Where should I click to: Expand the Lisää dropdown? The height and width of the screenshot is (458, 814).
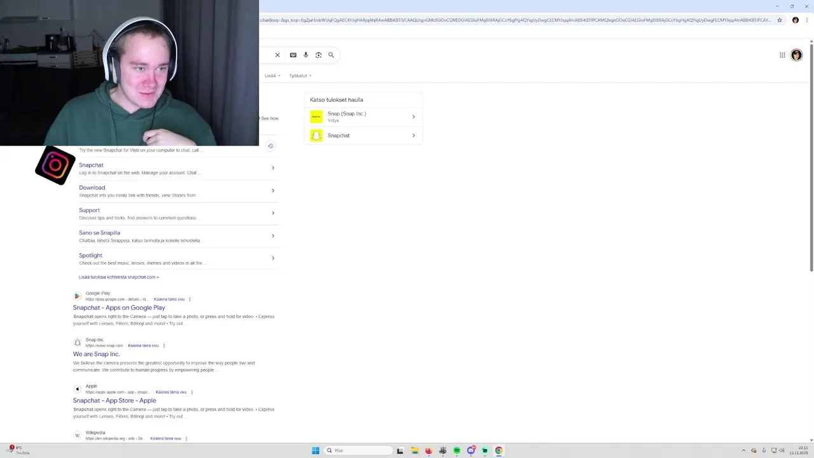pos(272,76)
